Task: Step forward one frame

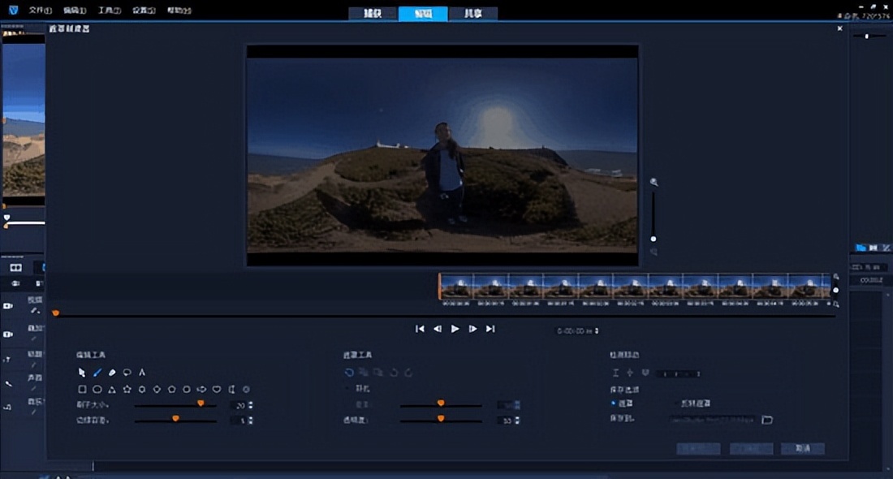Action: (472, 329)
